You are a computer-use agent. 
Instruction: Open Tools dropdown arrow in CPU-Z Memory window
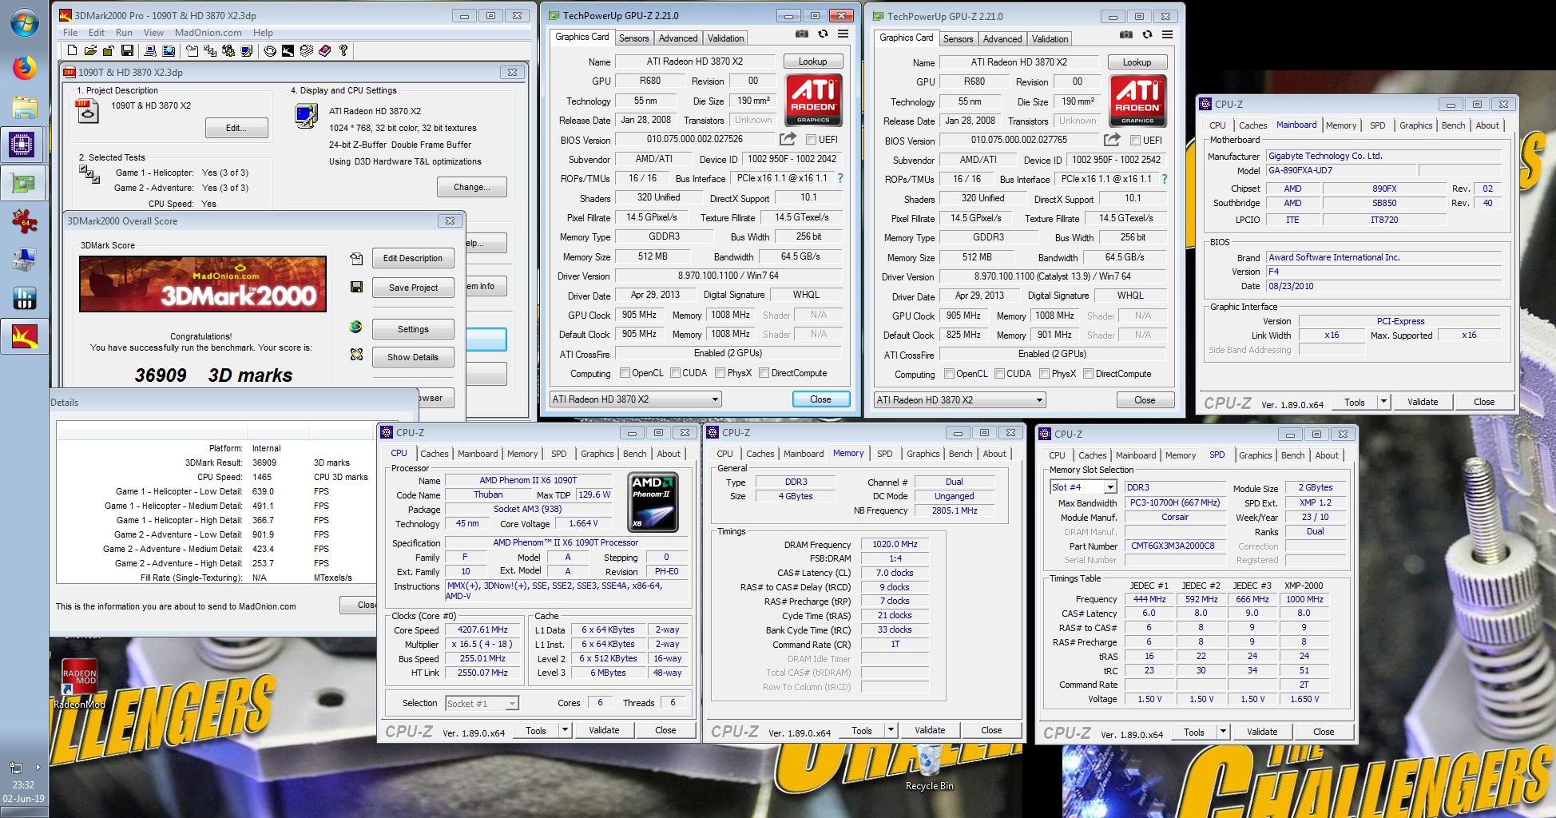click(x=891, y=730)
